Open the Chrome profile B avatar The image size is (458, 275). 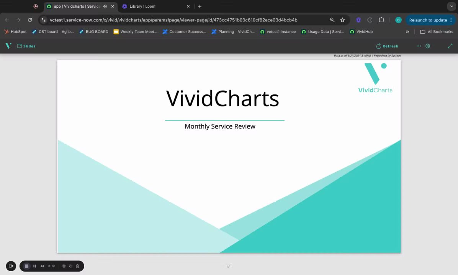[x=398, y=20]
